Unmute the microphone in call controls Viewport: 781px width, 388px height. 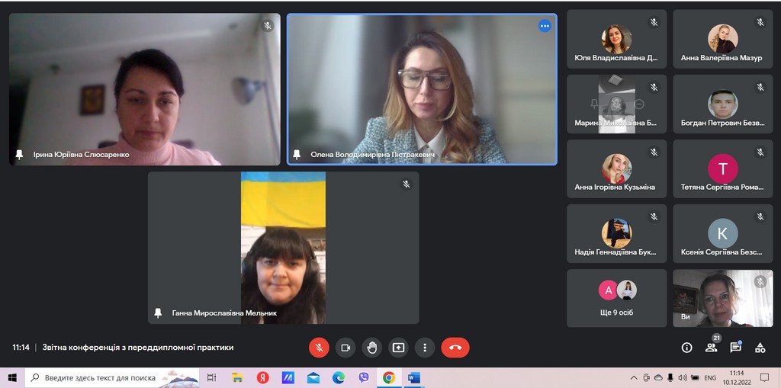[x=319, y=348]
